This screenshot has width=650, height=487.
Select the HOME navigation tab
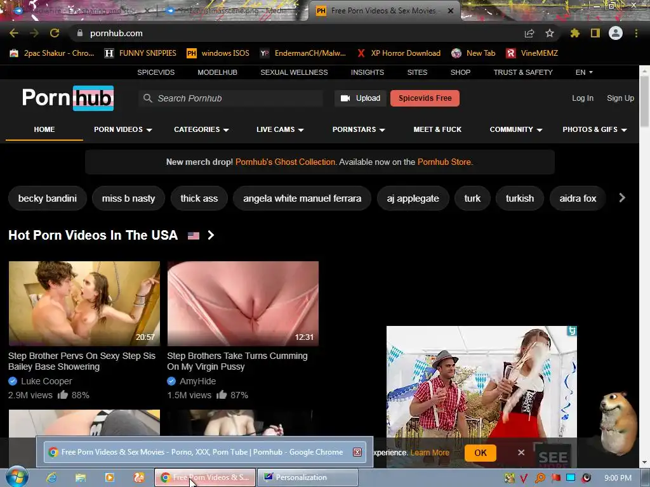[44, 129]
